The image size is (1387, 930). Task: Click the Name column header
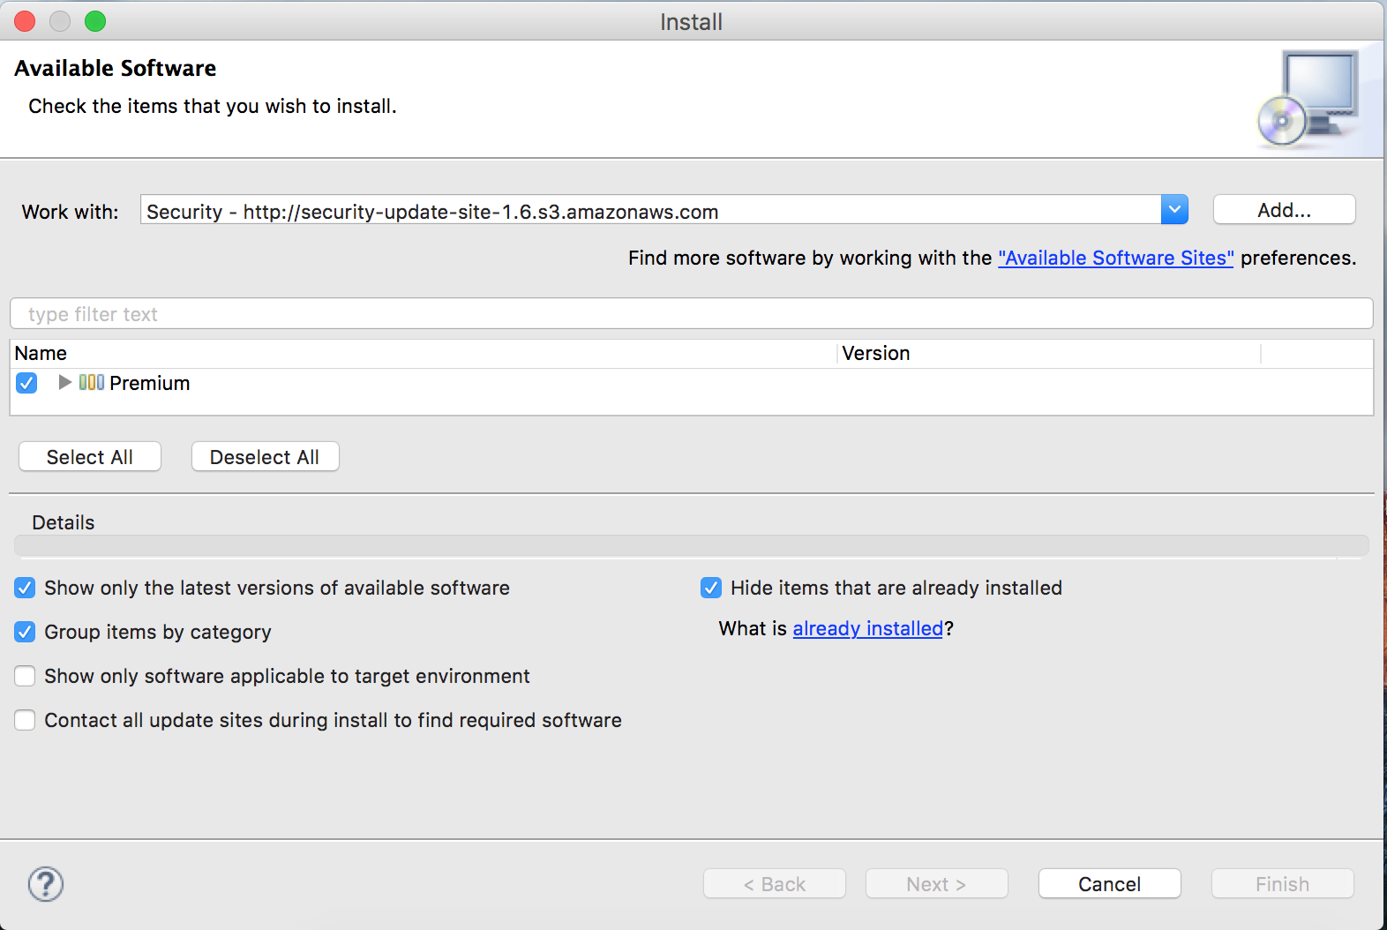pyautogui.click(x=41, y=354)
